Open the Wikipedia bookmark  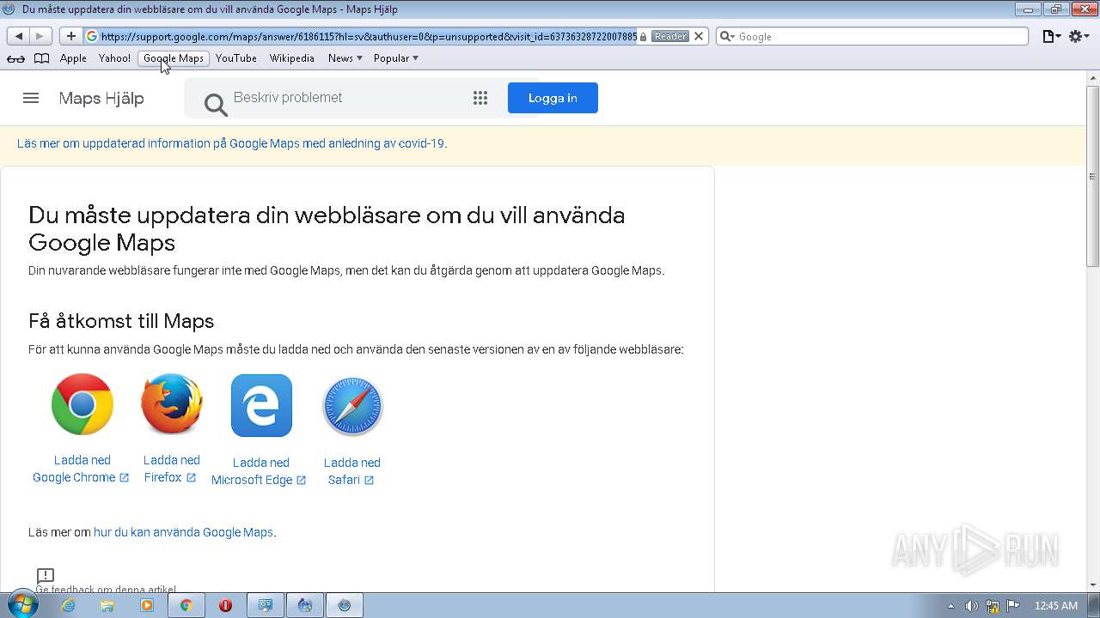click(x=292, y=58)
